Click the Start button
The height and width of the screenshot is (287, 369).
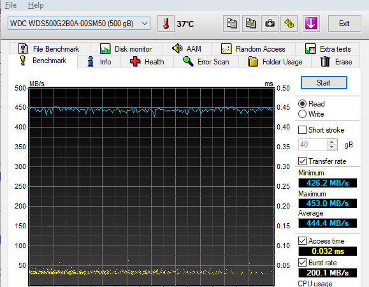(x=324, y=83)
